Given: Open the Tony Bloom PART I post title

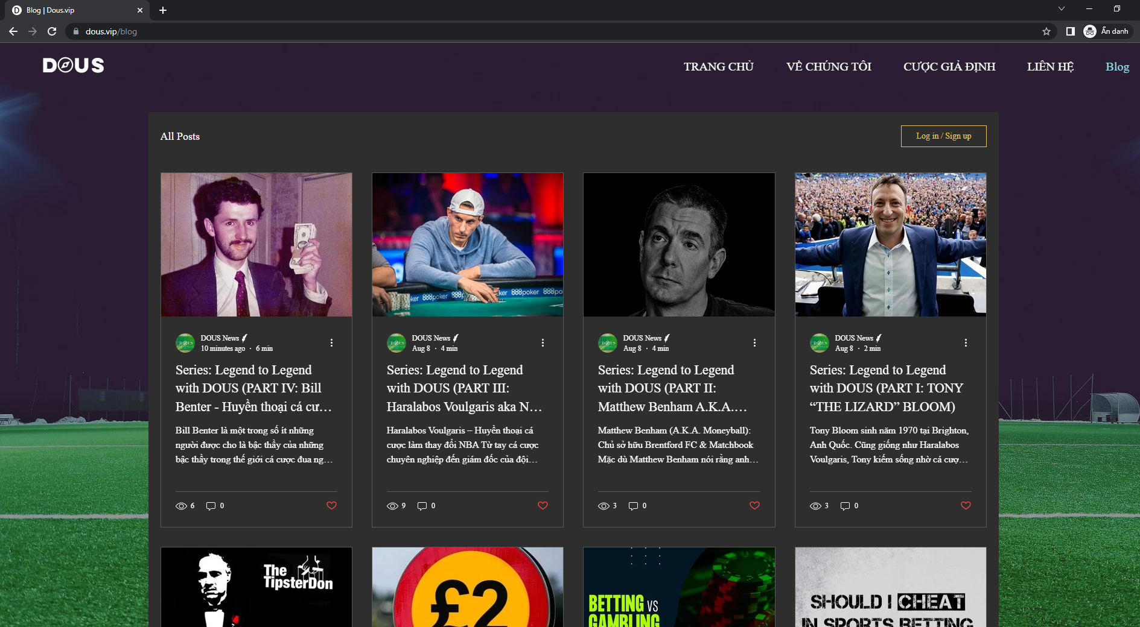Looking at the screenshot, I should [x=887, y=388].
